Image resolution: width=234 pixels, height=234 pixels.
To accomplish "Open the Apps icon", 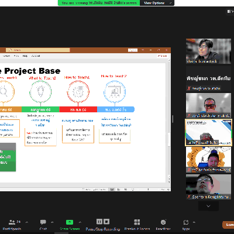I will point(186,222).
